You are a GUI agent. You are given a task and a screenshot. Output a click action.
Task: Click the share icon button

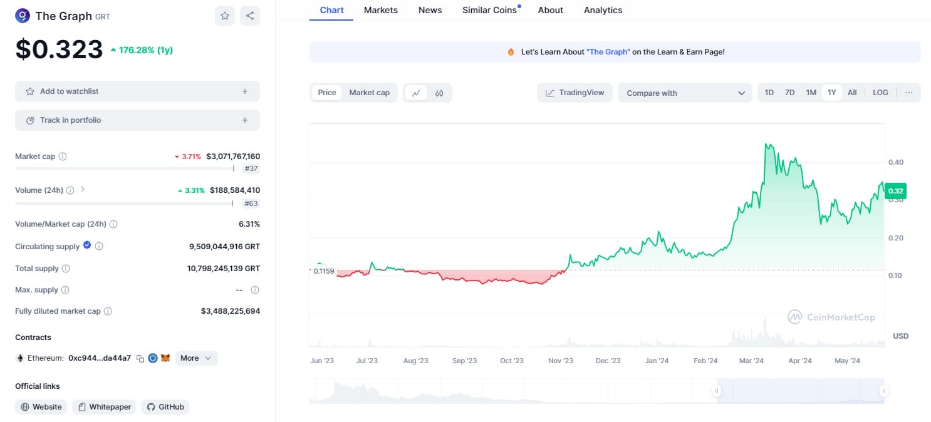tap(250, 16)
